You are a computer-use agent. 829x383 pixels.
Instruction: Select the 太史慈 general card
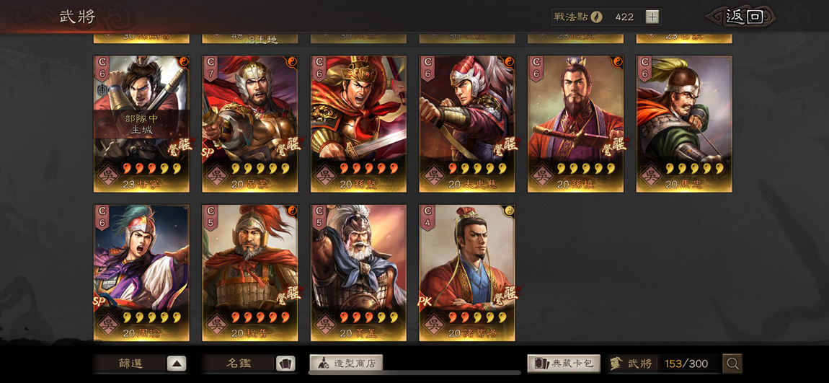pyautogui.click(x=467, y=124)
